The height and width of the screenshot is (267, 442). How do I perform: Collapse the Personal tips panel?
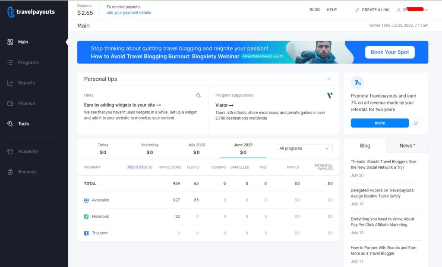point(329,79)
